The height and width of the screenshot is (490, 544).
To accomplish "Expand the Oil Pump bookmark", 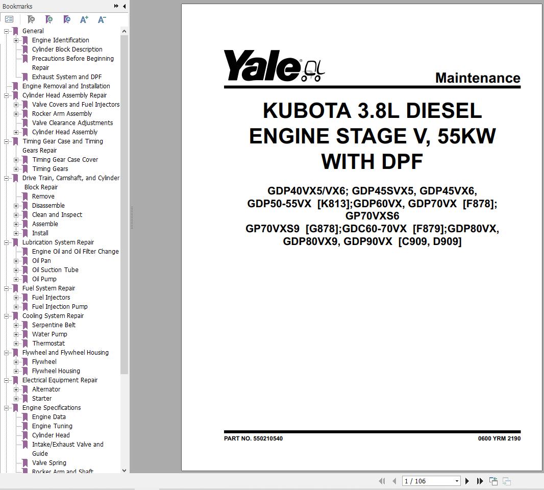I will point(16,279).
